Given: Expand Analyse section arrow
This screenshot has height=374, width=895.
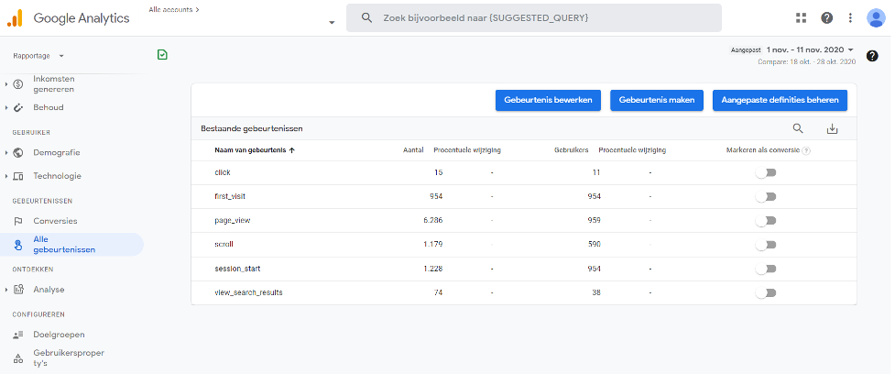Looking at the screenshot, I should (6, 290).
